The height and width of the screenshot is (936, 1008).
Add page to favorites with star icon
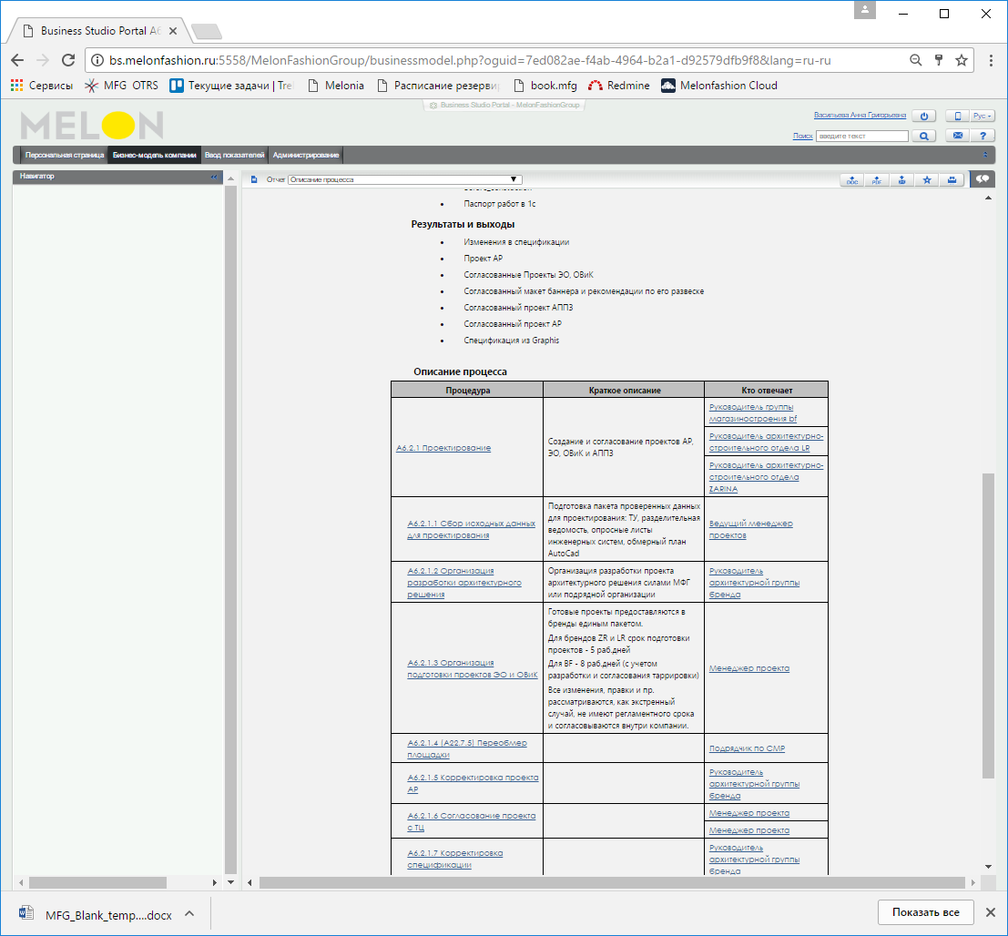(x=927, y=180)
